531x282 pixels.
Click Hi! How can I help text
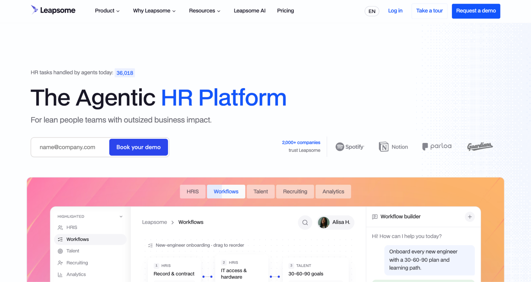click(x=406, y=236)
